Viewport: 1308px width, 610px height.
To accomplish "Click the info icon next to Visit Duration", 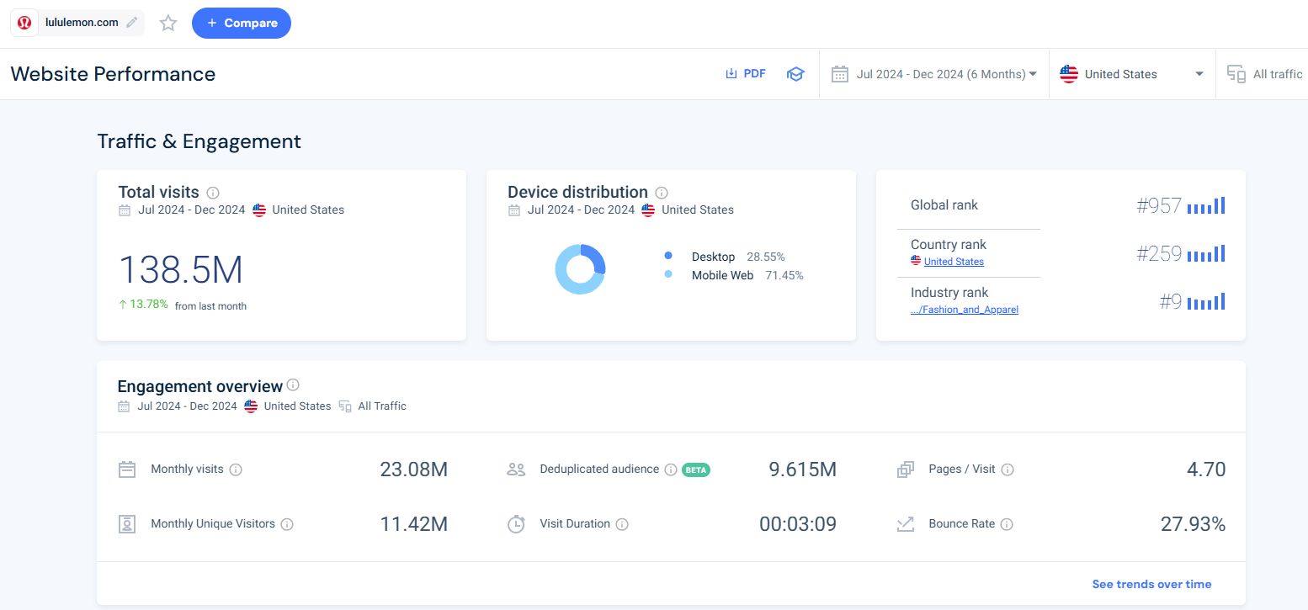I will coord(622,524).
